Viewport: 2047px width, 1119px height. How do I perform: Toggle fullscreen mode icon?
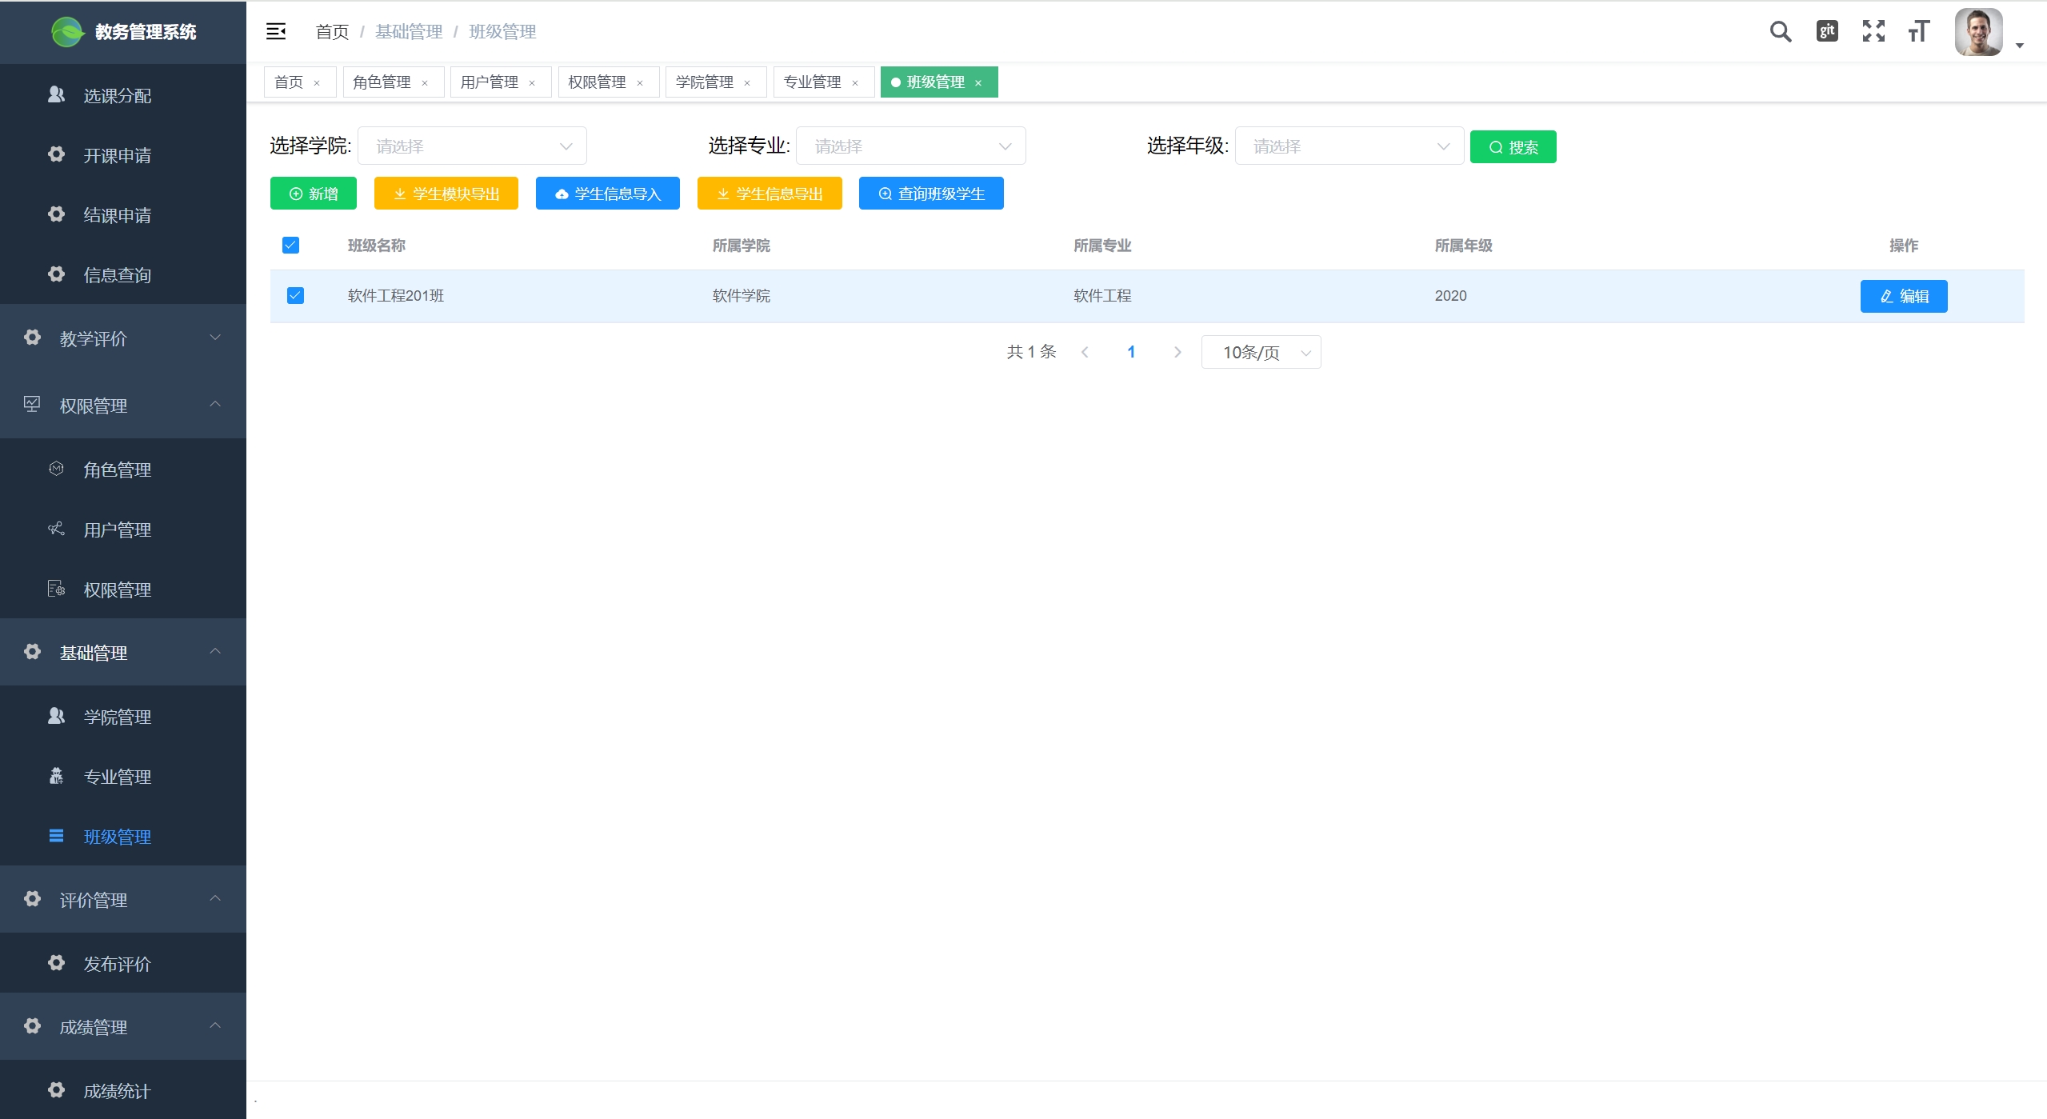(x=1873, y=32)
